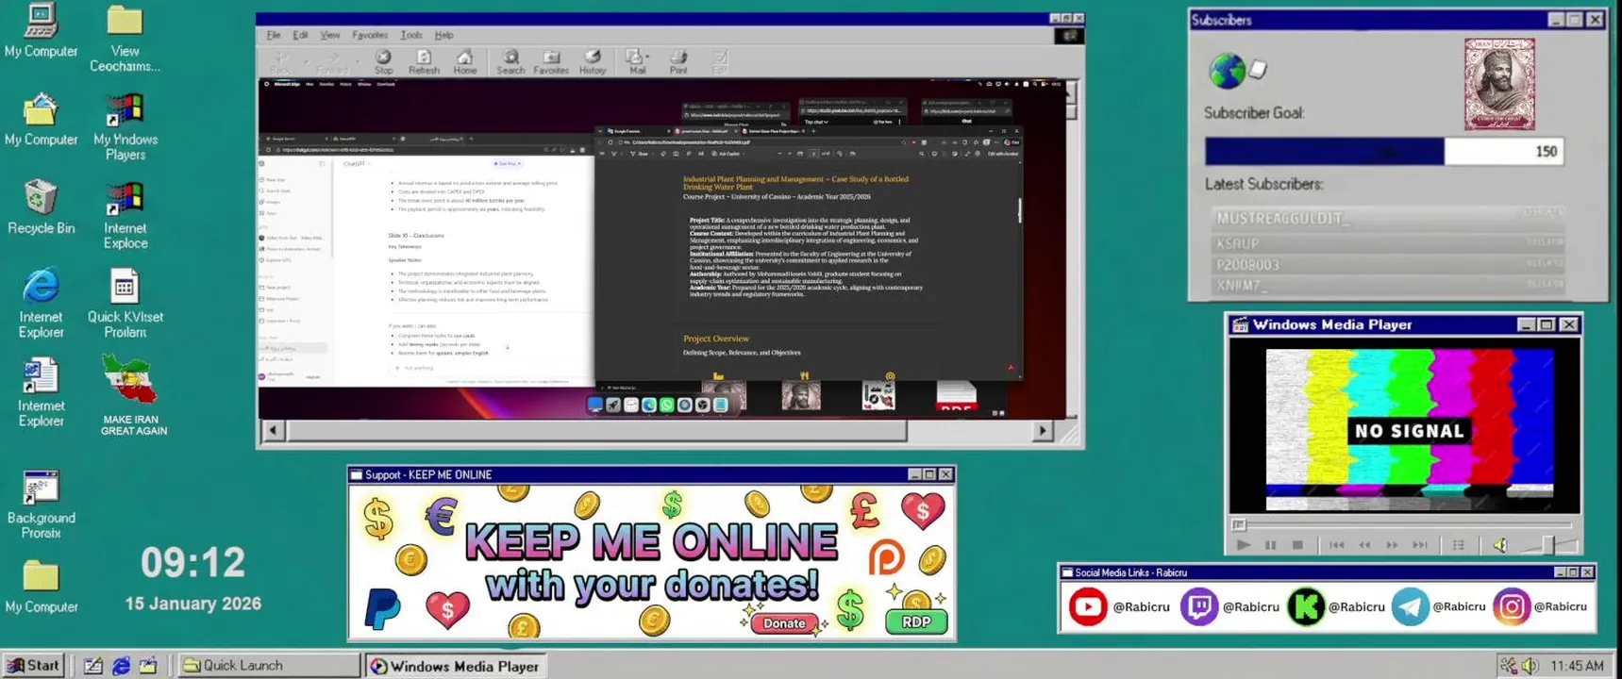Click the stamp portrait in Subscribers window

click(x=1499, y=84)
